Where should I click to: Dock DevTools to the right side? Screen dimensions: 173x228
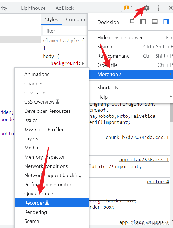point(166,22)
